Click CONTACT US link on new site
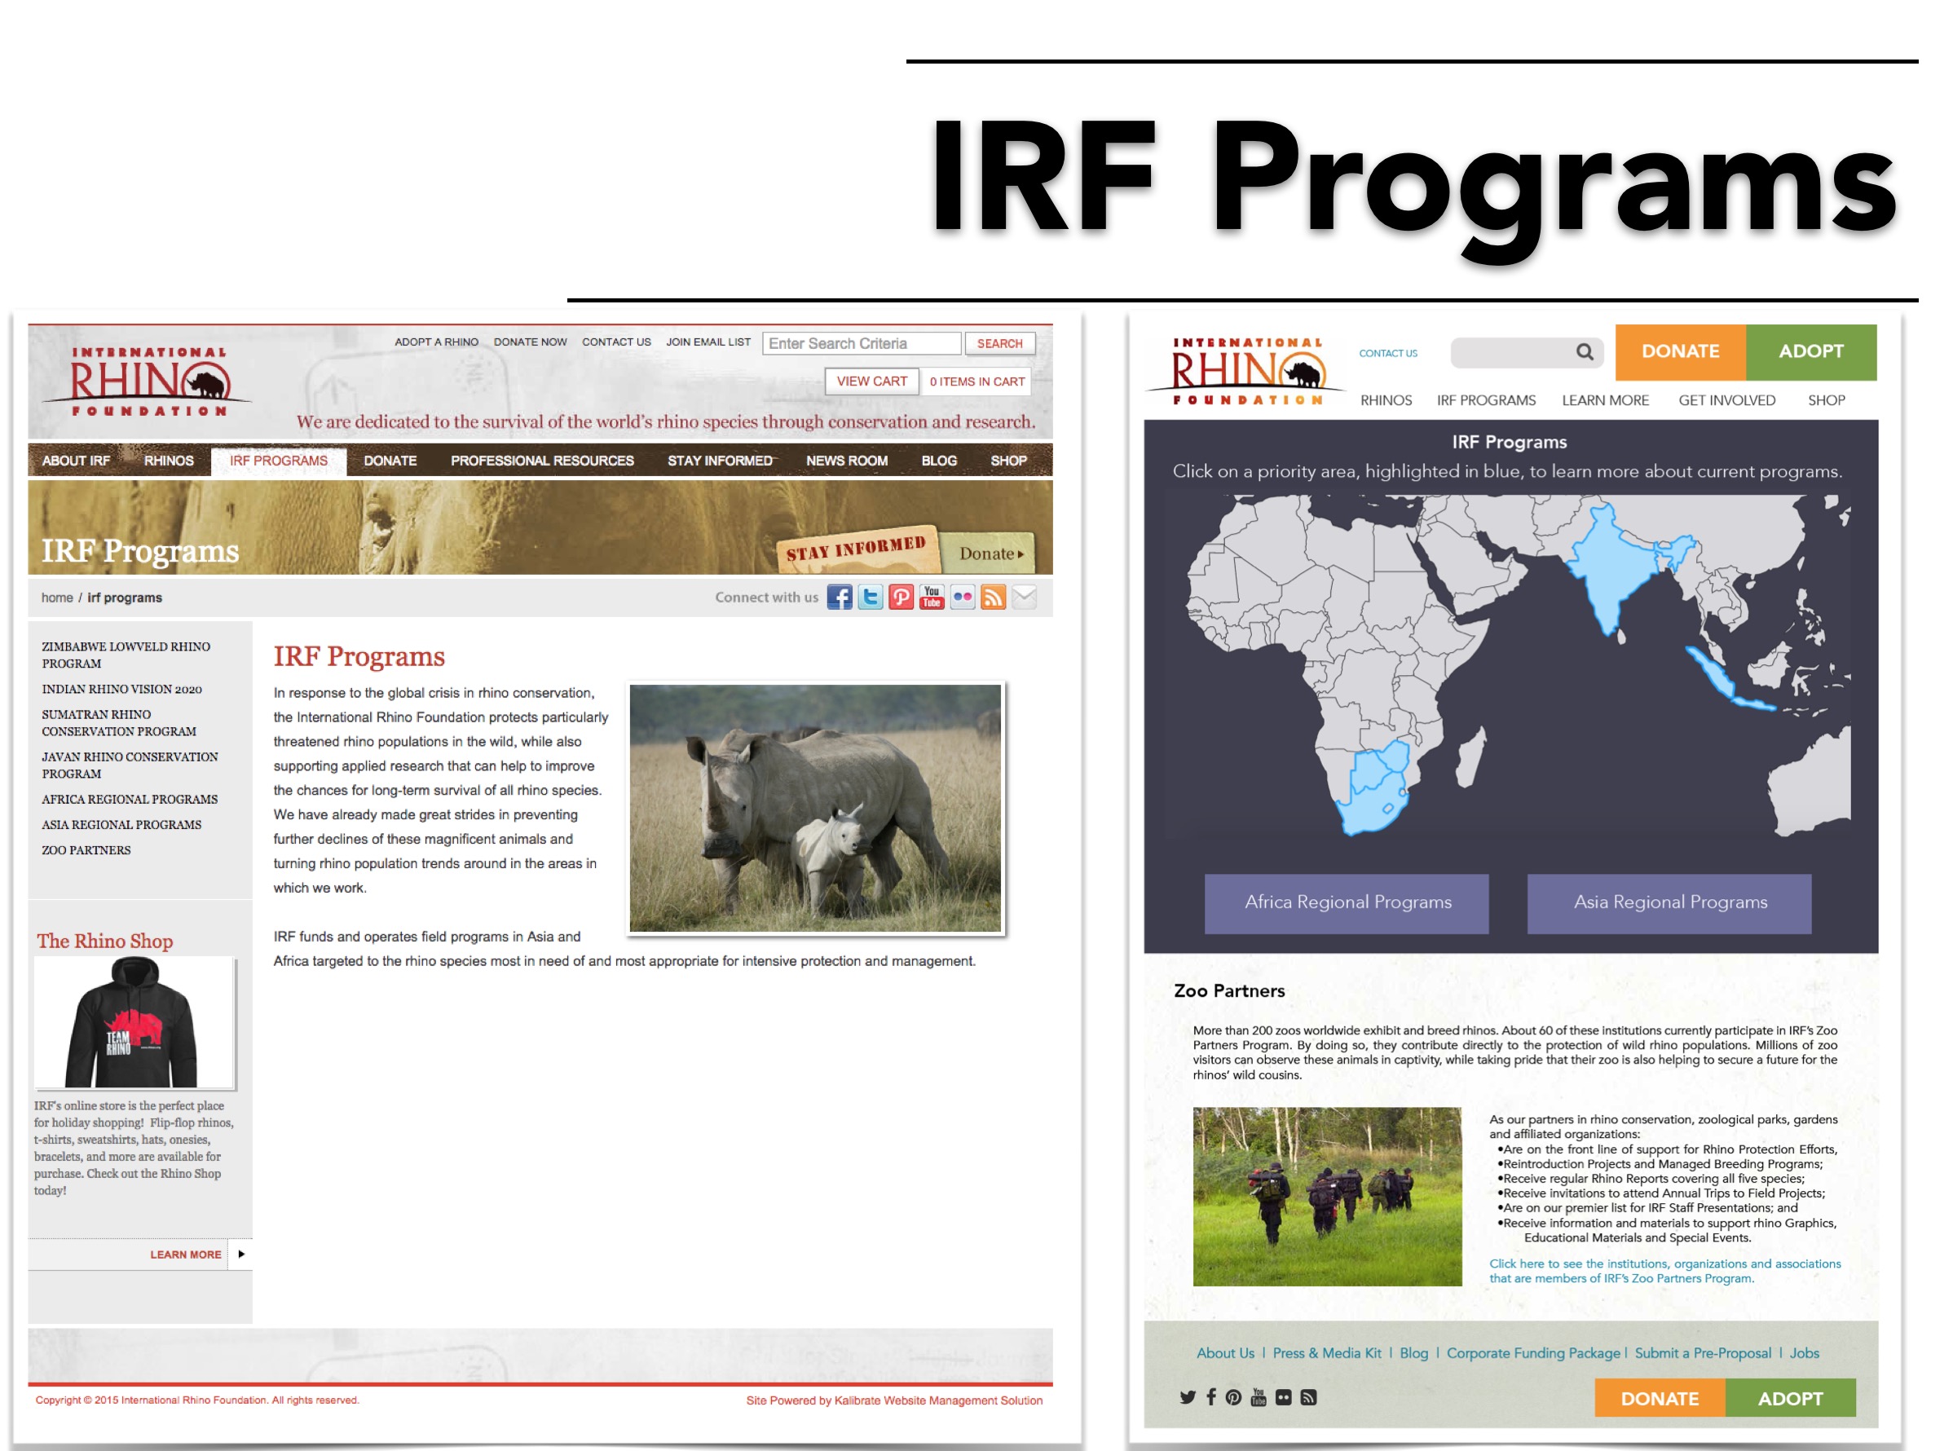 click(1387, 353)
